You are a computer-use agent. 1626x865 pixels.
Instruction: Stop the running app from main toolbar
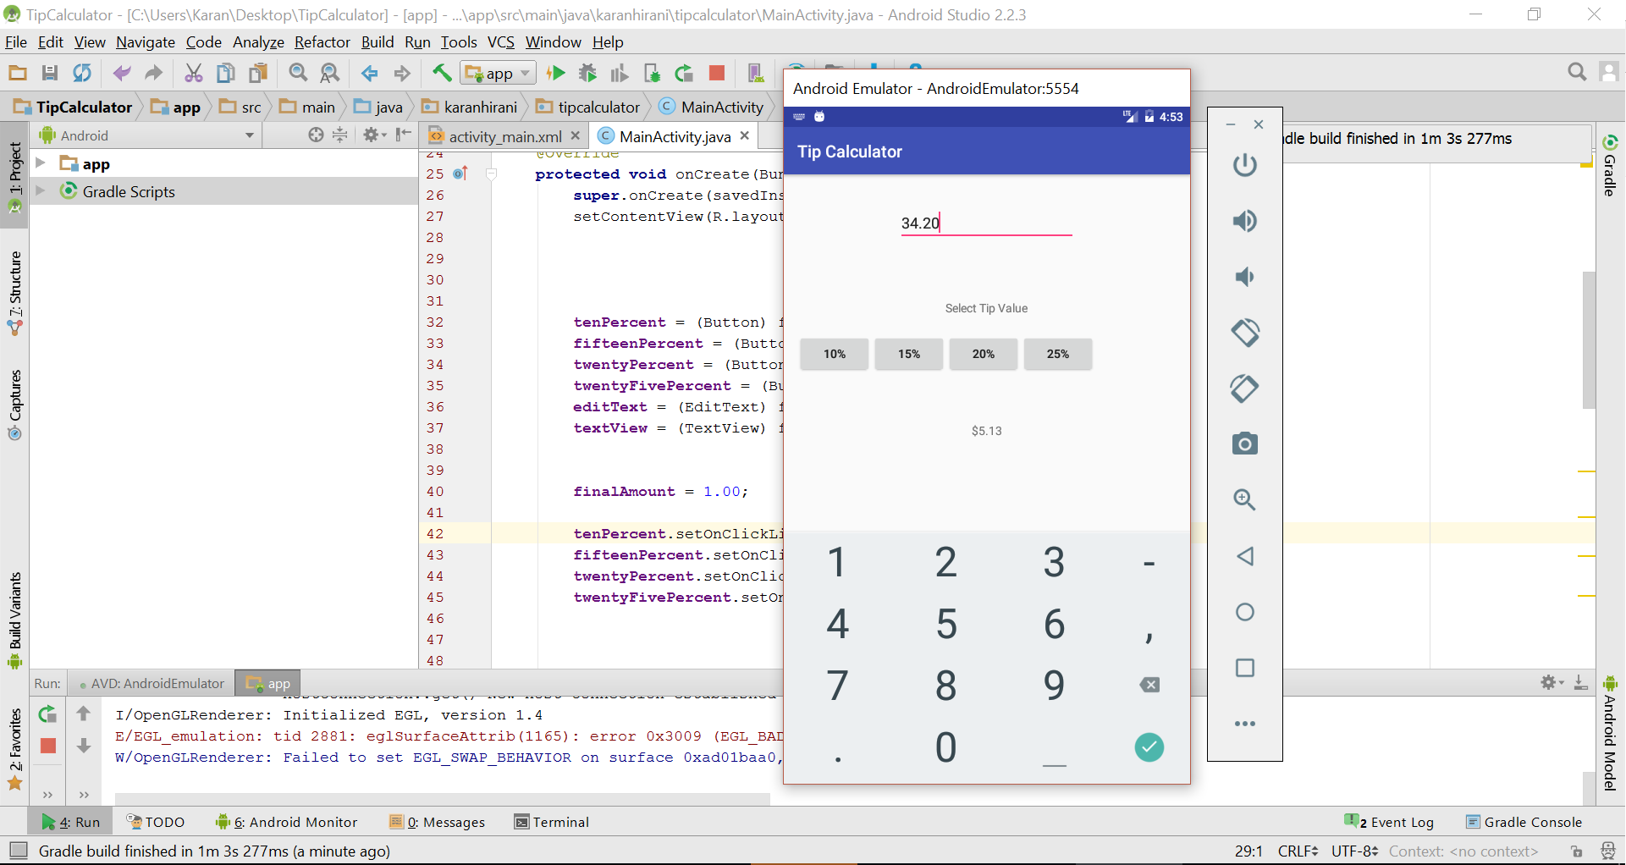(717, 74)
